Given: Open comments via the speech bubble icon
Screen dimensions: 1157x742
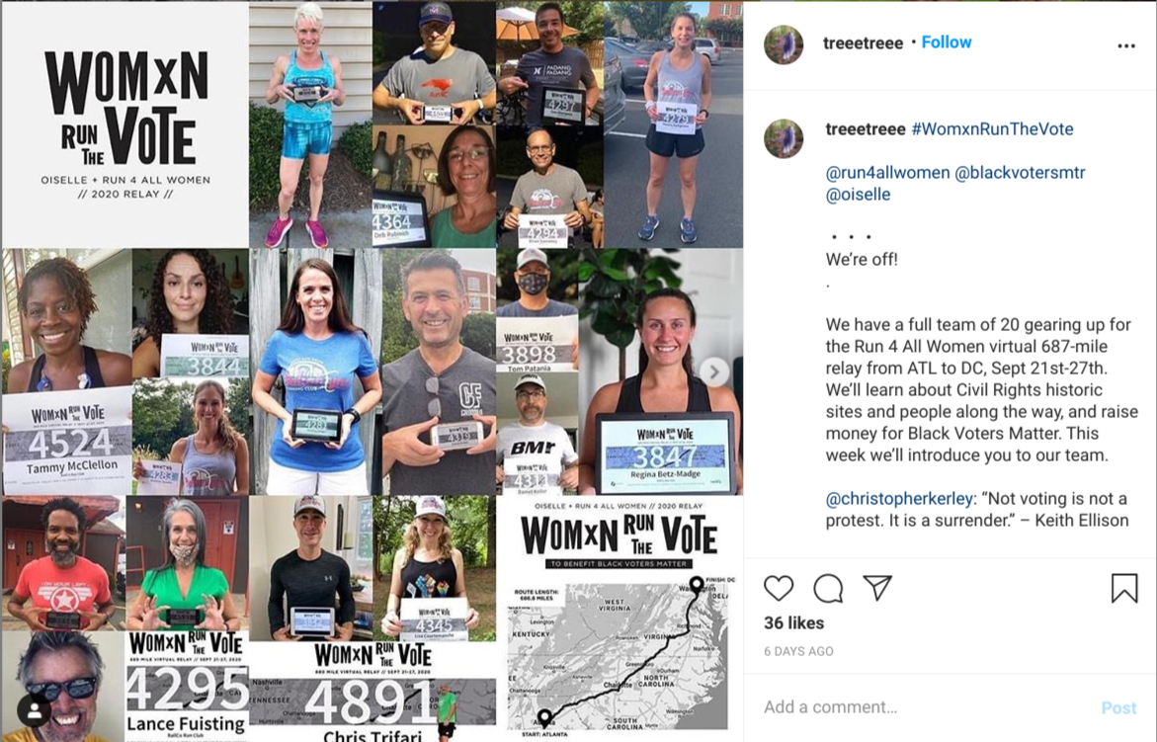Looking at the screenshot, I should pos(828,588).
